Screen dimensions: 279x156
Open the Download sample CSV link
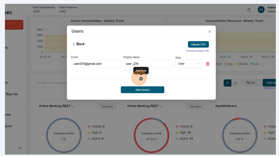coord(197,51)
